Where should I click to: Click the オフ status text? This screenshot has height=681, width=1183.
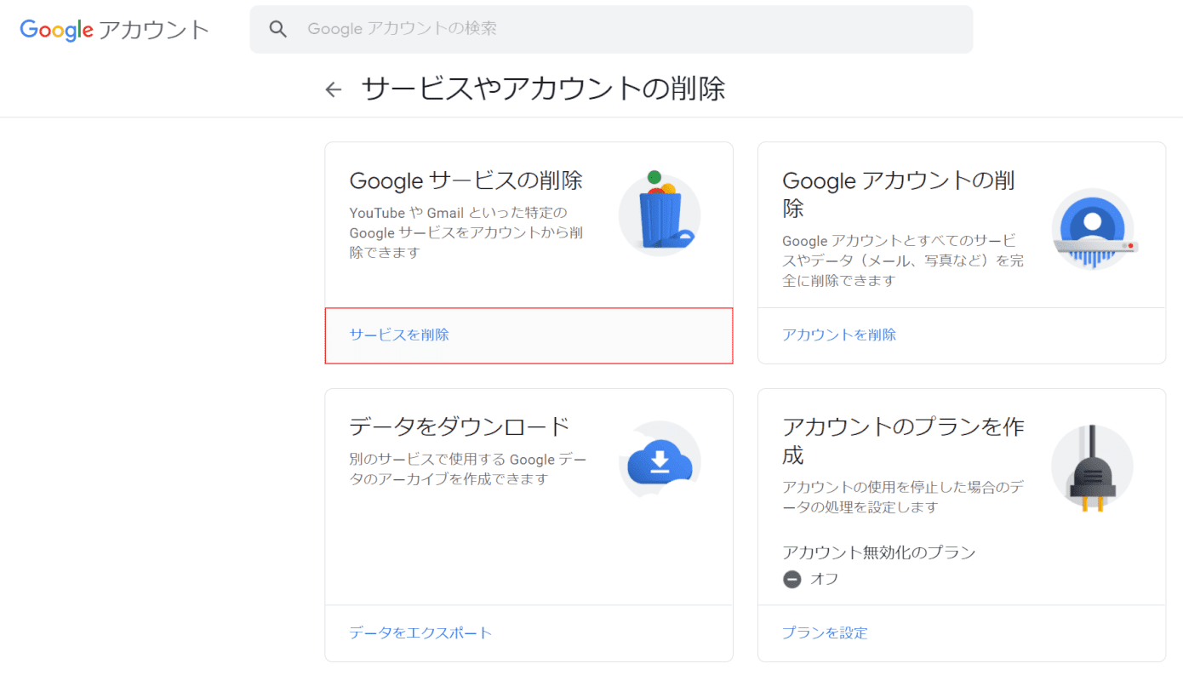click(x=824, y=579)
